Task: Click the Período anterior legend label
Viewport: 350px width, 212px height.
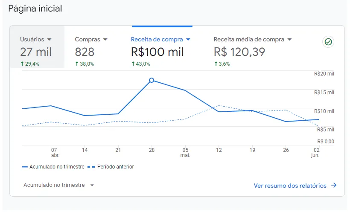Action: coord(115,167)
